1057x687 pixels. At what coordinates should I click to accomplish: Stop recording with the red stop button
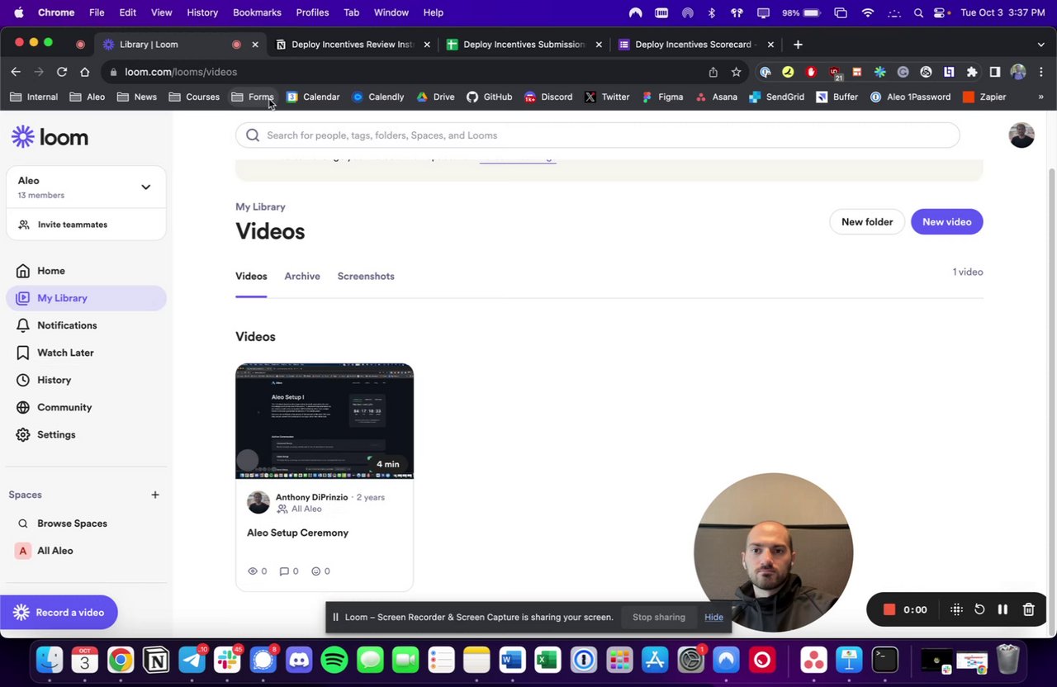click(889, 609)
